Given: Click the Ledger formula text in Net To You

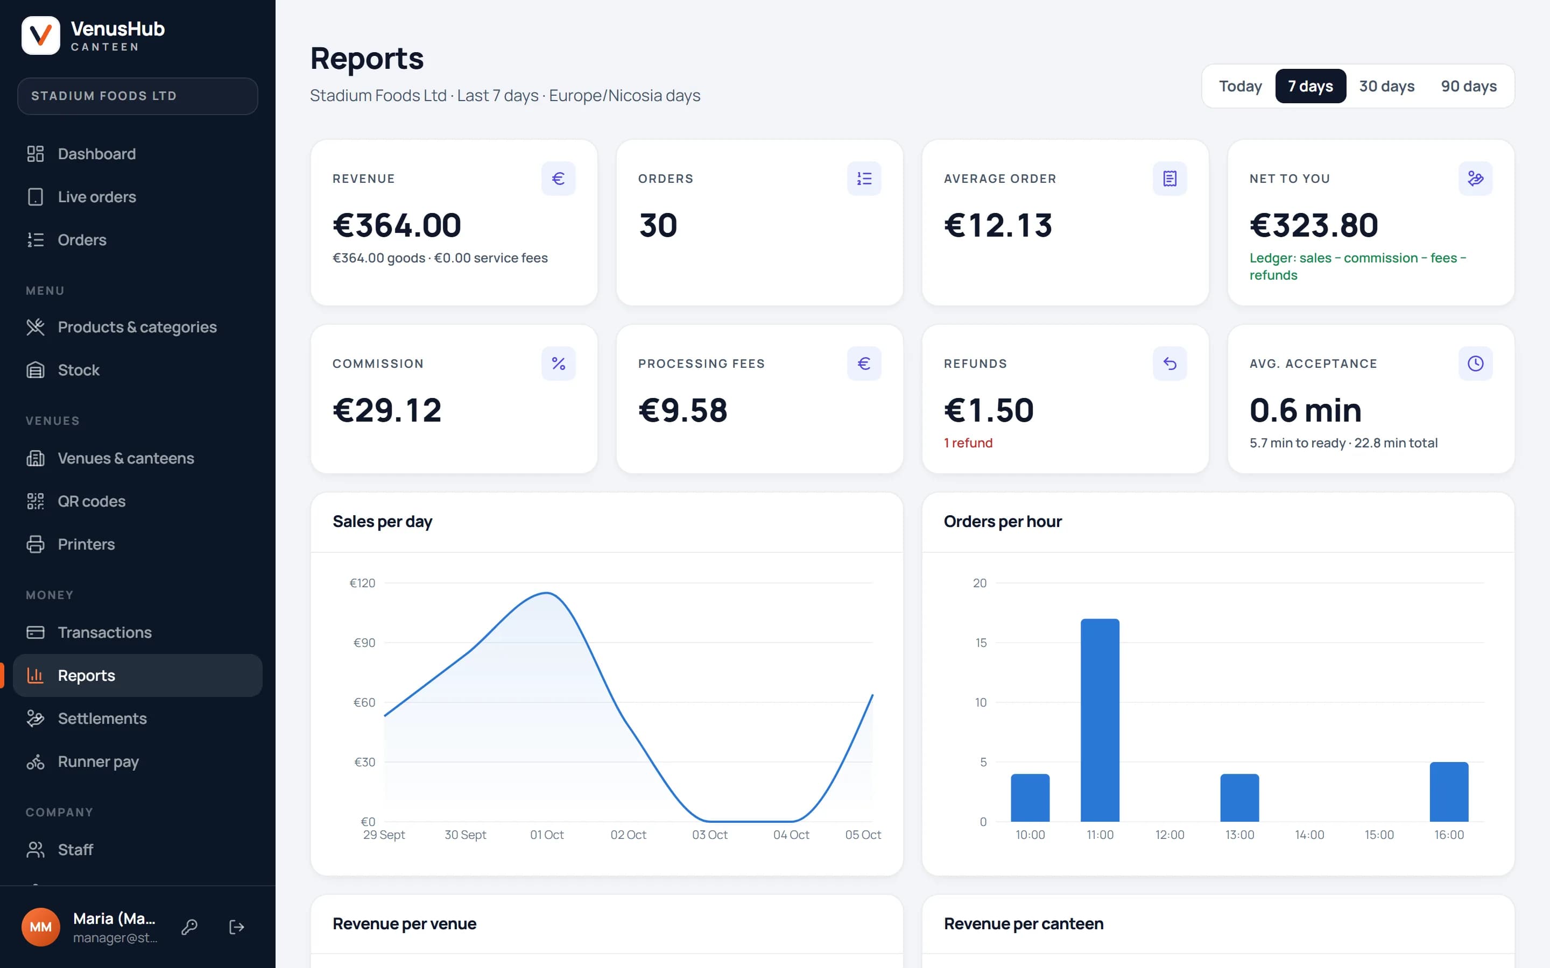Looking at the screenshot, I should click(1358, 266).
